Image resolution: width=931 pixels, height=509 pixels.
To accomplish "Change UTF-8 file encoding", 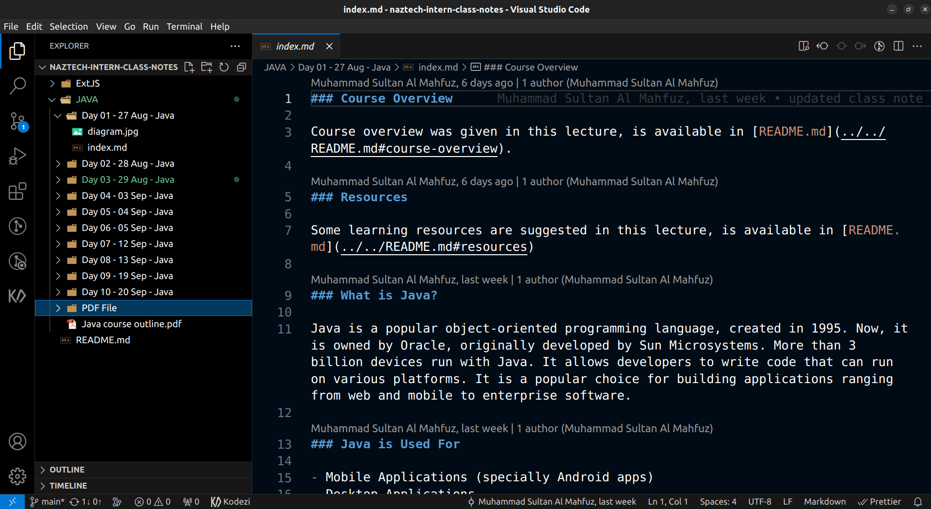I will (759, 502).
